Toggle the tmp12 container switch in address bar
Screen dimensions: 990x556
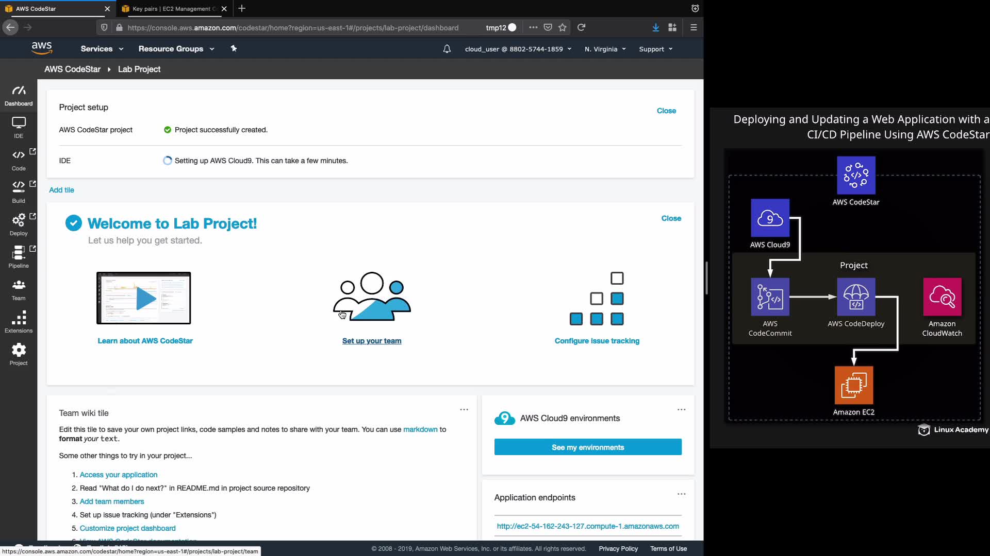pyautogui.click(x=511, y=28)
